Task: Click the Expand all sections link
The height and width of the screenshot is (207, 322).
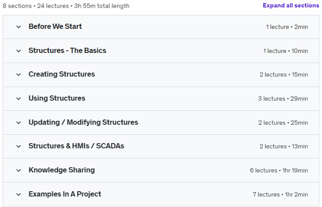Action: point(291,6)
